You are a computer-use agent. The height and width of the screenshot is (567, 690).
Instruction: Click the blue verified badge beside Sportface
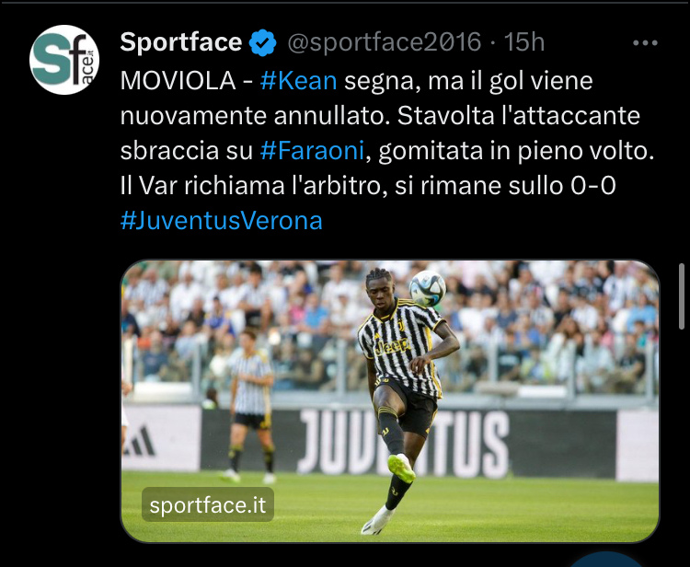click(263, 42)
